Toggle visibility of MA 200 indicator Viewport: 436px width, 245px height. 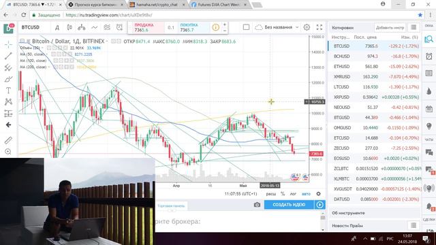pyautogui.click(x=56, y=67)
